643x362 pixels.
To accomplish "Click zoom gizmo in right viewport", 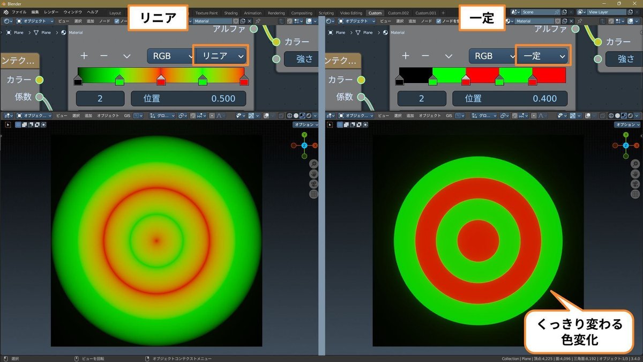I will (x=635, y=164).
